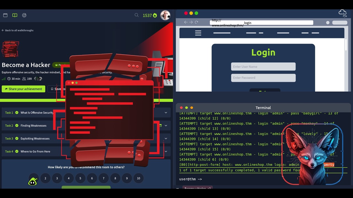Image resolution: width=353 pixels, height=198 pixels.
Task: Click the Premium badge
Action: point(61,65)
